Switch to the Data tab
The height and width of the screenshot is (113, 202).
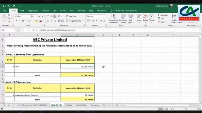pyautogui.click(x=55, y=11)
